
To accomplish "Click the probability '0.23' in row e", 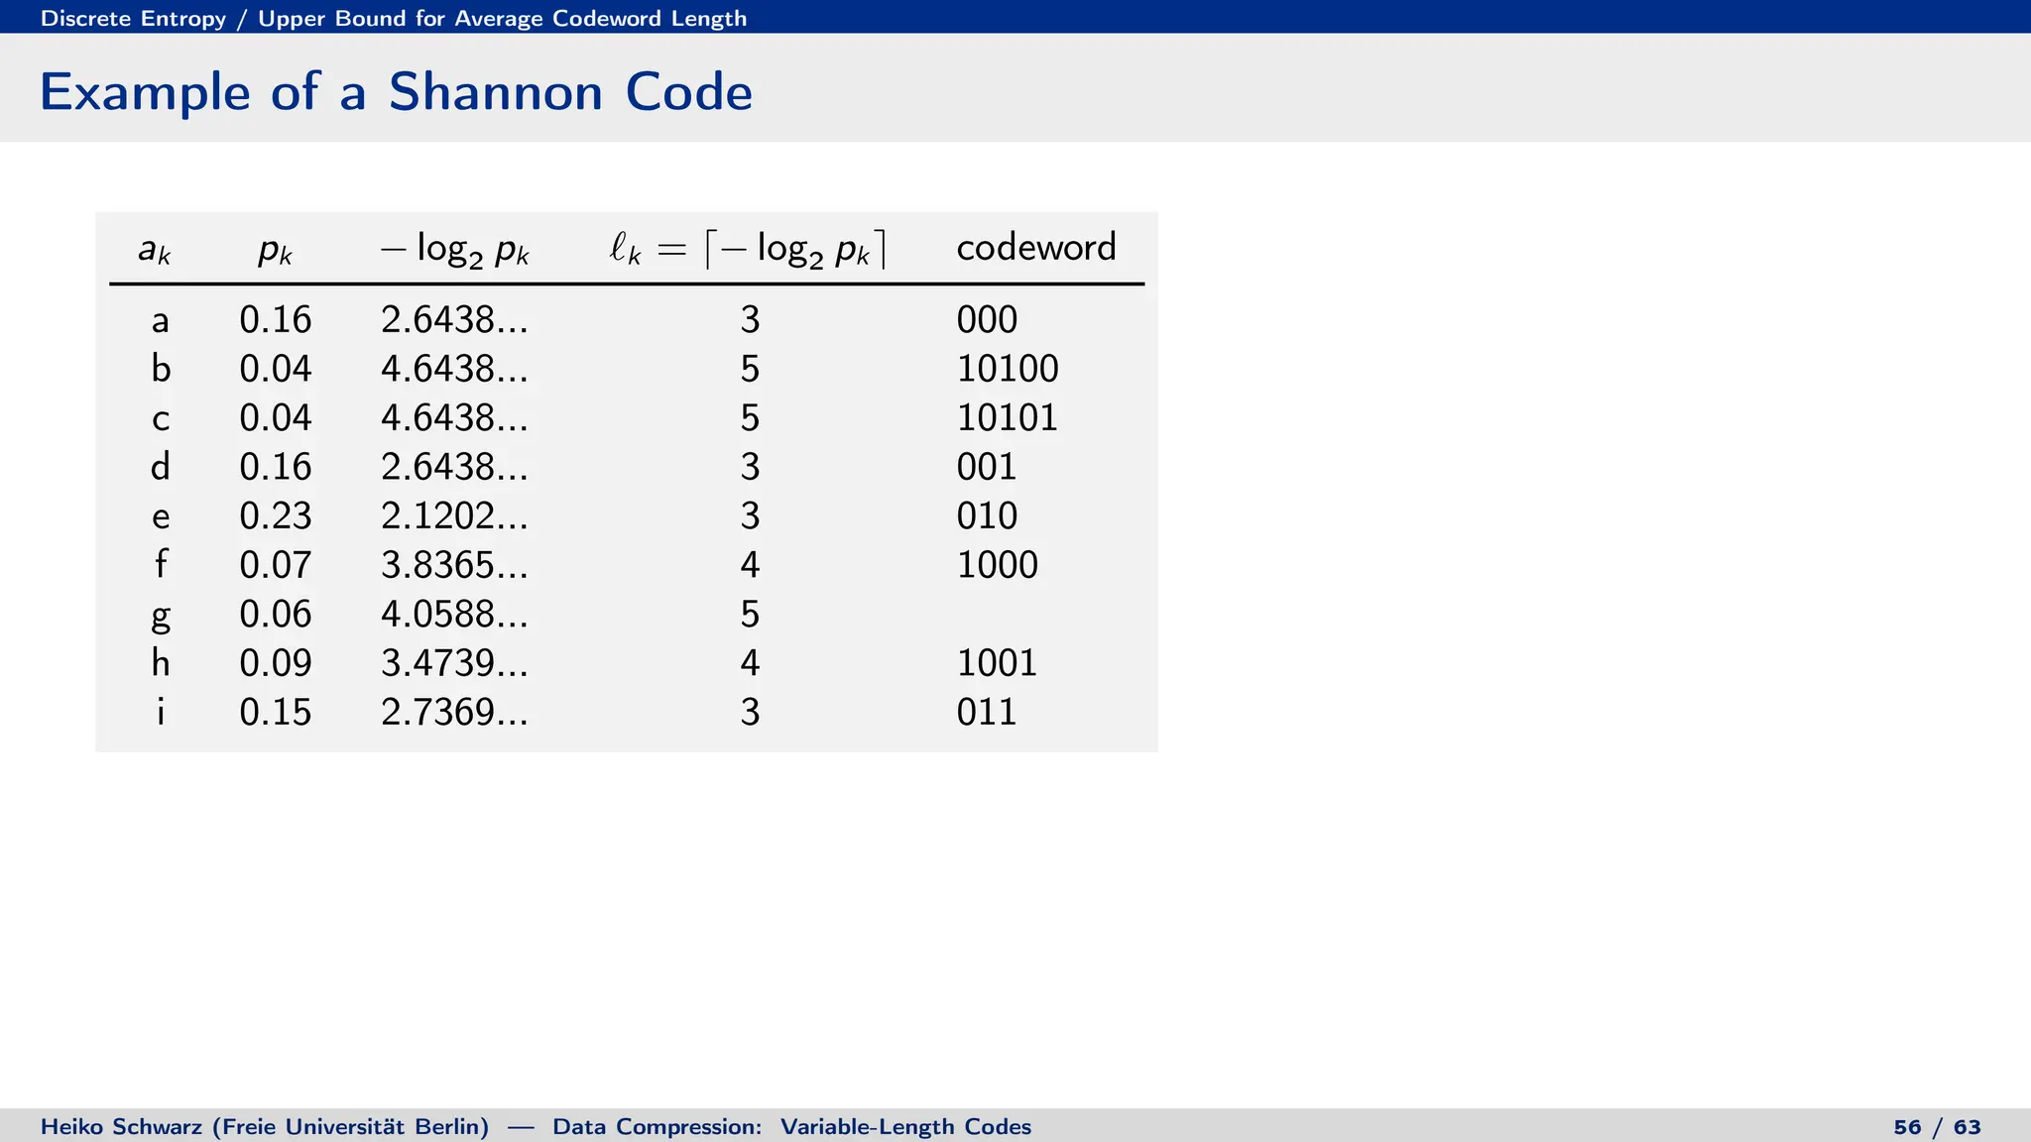I will click(276, 516).
